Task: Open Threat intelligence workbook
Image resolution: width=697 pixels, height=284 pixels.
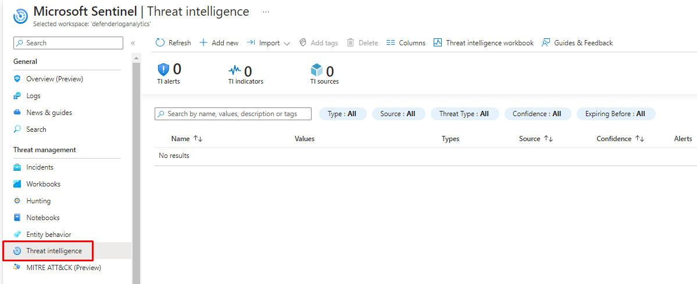Action: [x=483, y=43]
